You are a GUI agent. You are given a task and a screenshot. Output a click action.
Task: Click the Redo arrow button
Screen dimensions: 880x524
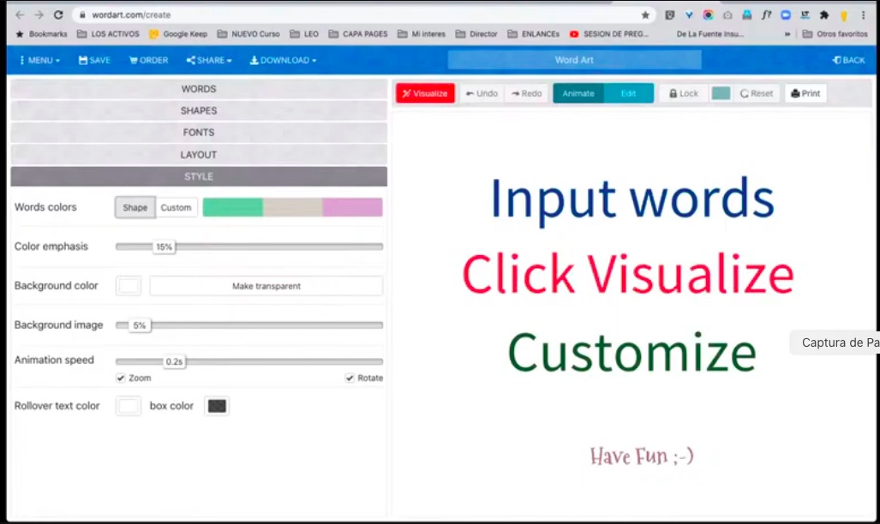526,93
